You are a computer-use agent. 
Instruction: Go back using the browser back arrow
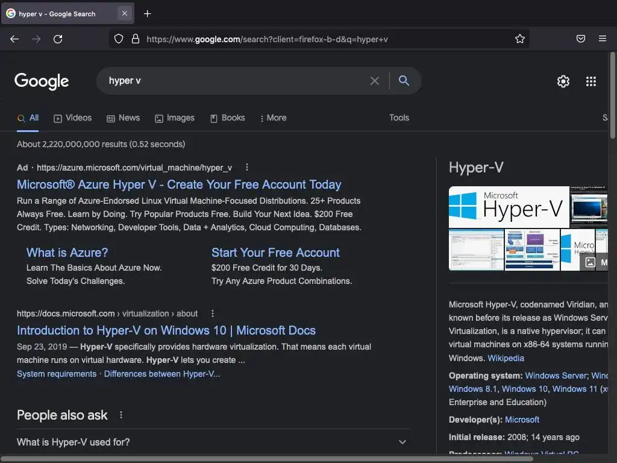click(x=14, y=39)
